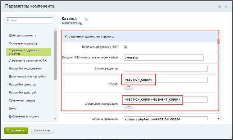Open Настройки фильтра section
The width and height of the screenshot is (233, 140).
pyautogui.click(x=22, y=85)
